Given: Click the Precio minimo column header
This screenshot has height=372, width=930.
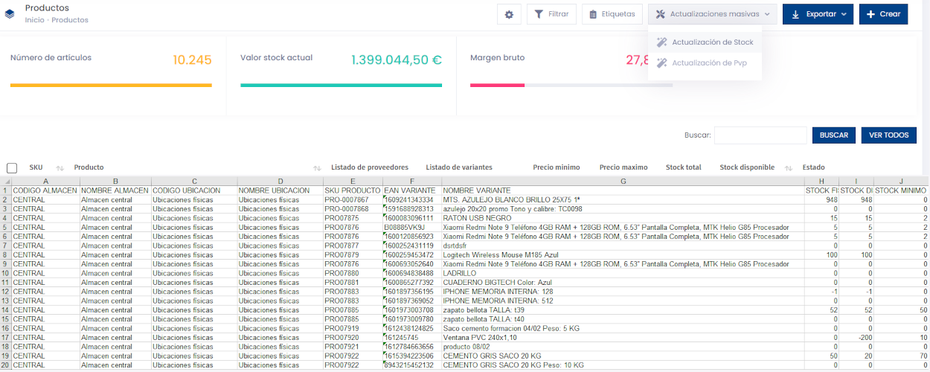Looking at the screenshot, I should [557, 167].
